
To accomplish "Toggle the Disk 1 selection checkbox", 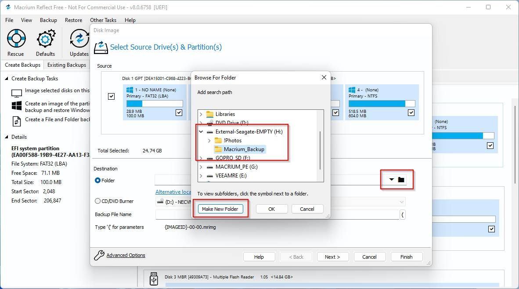I will pos(111,96).
